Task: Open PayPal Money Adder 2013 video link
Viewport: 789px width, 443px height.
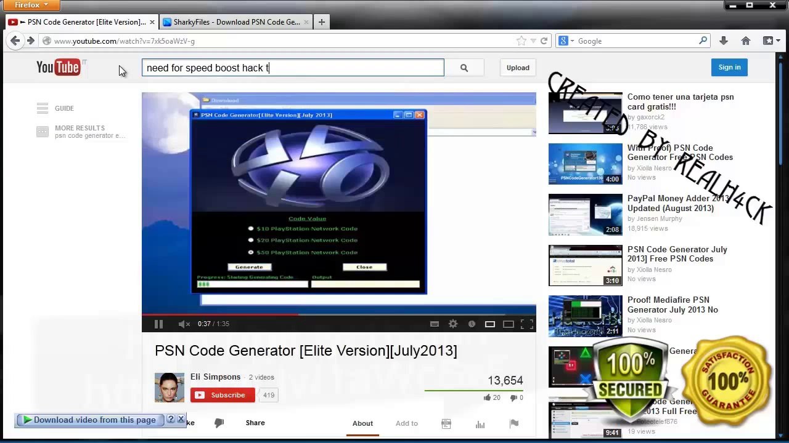Action: point(677,203)
